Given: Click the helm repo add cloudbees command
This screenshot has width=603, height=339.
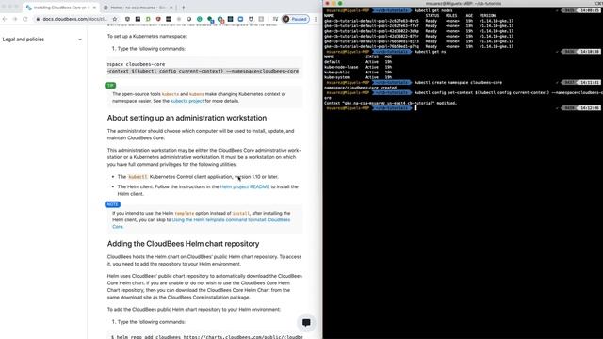Looking at the screenshot, I should (207, 337).
